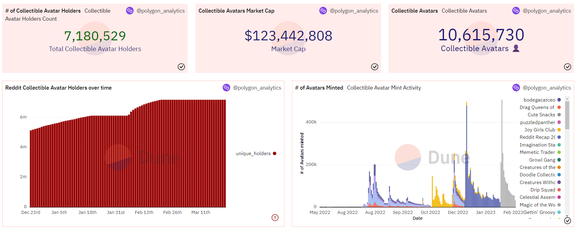This screenshot has width=576, height=229.
Task: Open '# of Avatars Minted' chart title link
Action: 319,88
